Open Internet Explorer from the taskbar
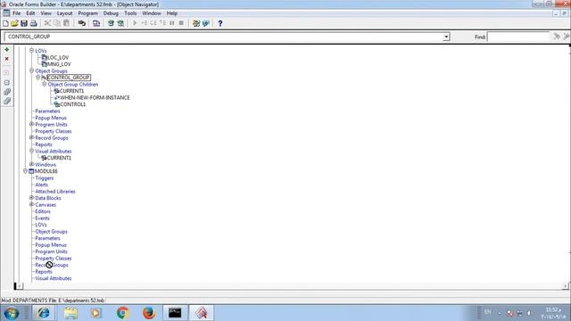The height and width of the screenshot is (321, 571). pyautogui.click(x=44, y=313)
